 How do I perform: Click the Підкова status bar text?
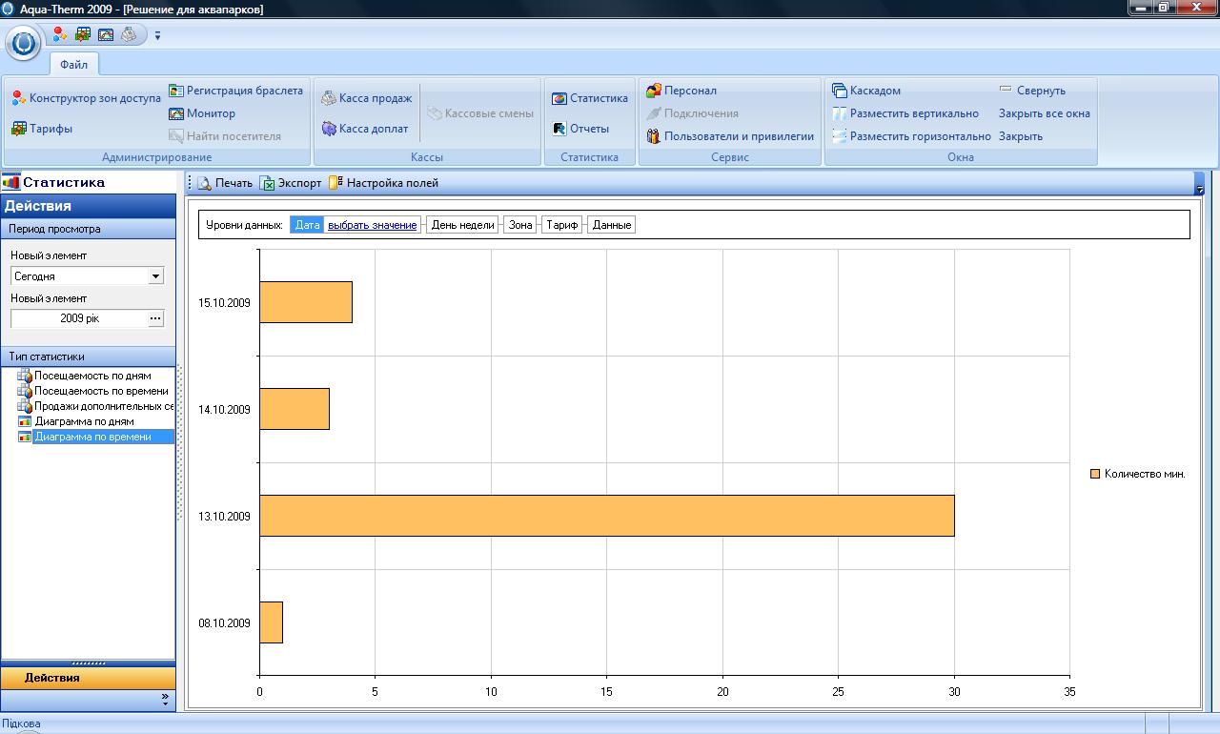(21, 724)
